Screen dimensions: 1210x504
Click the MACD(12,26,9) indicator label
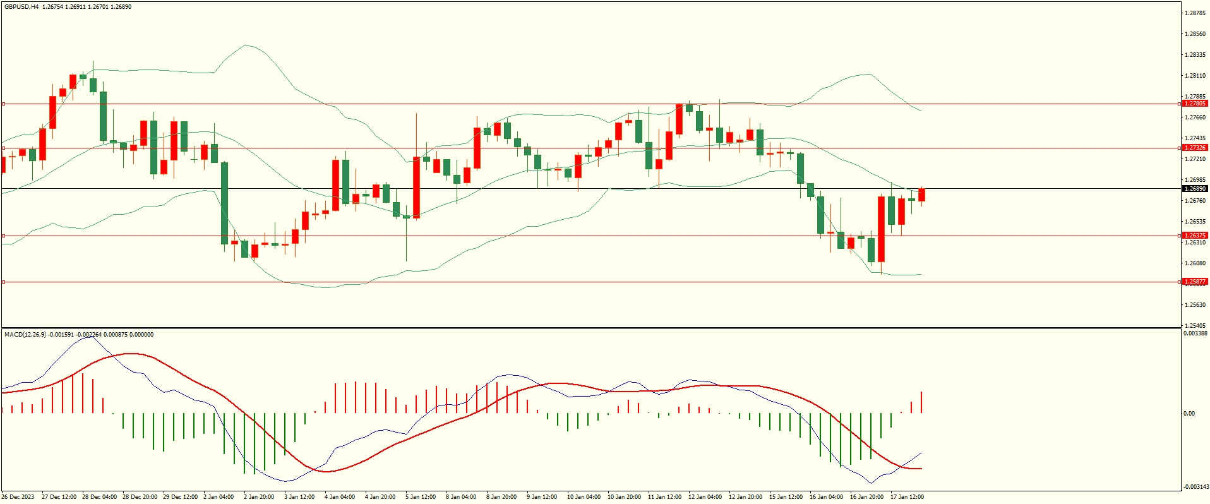(x=25, y=335)
